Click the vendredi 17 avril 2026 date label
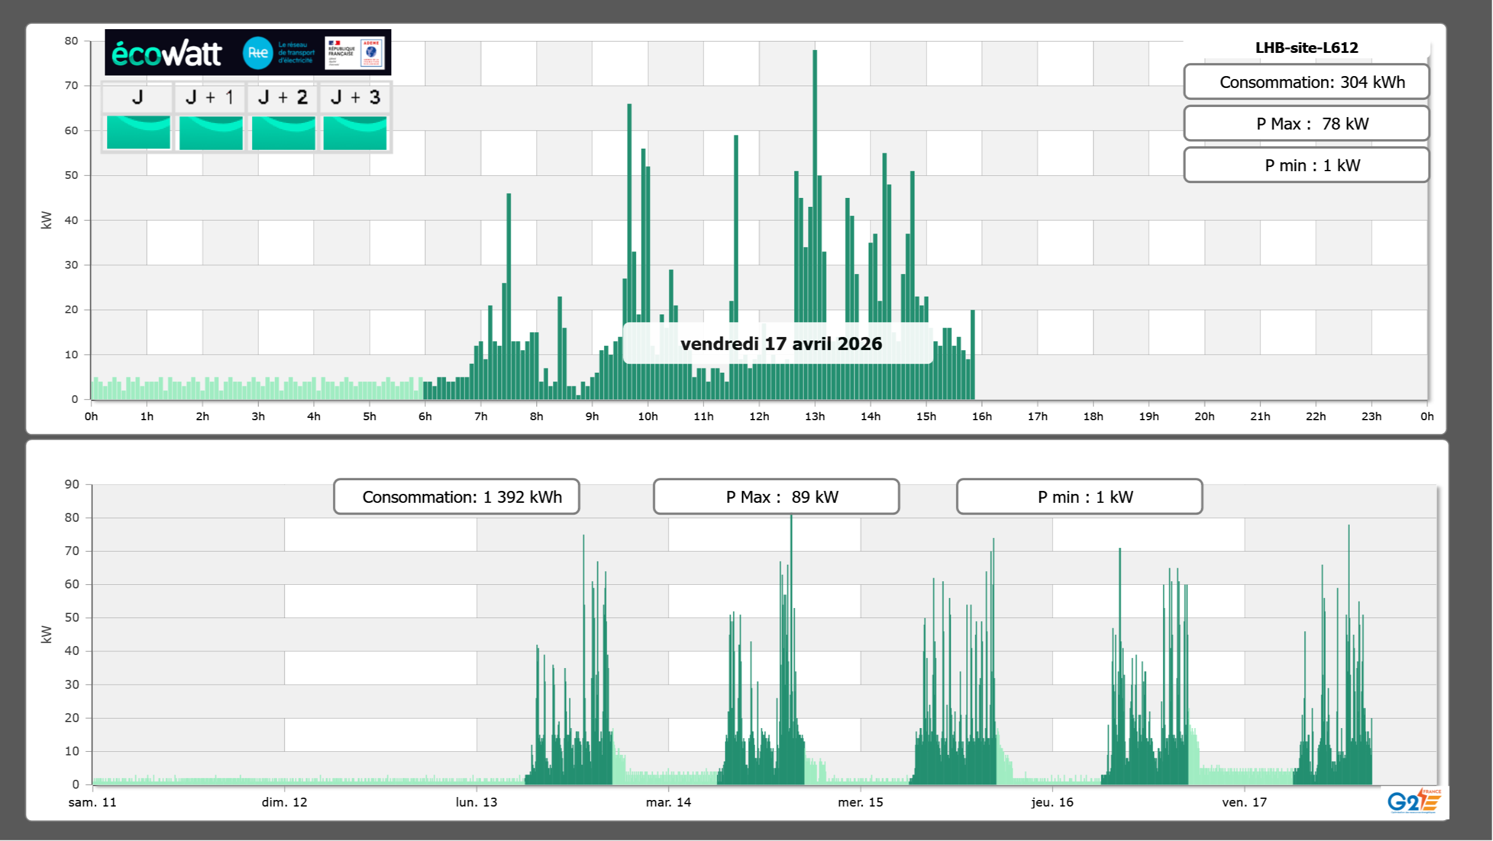The image size is (1493, 841). point(779,344)
